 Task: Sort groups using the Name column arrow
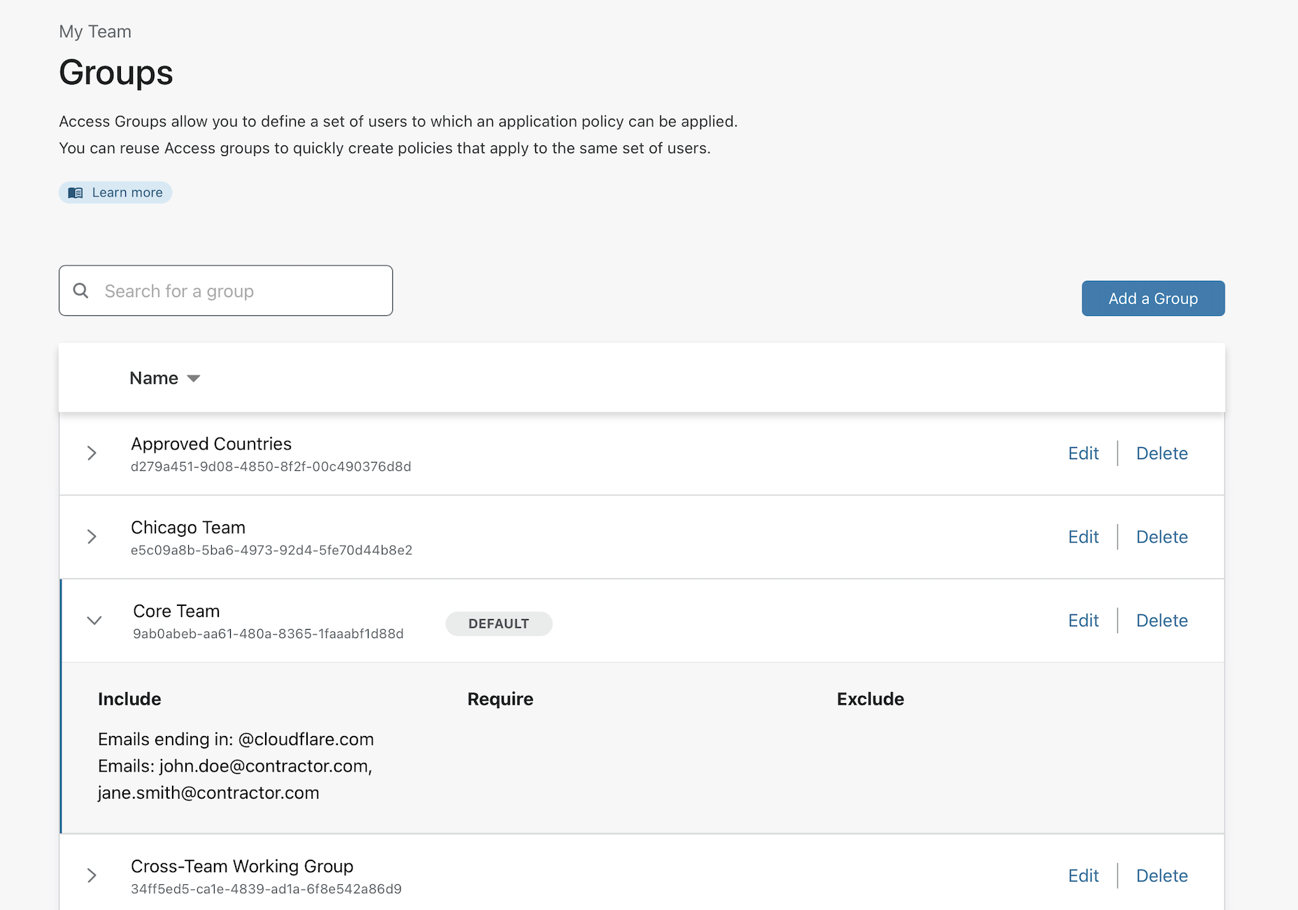point(194,378)
